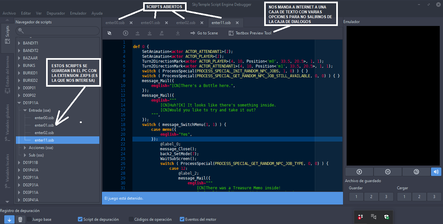Expand the Acciones (ssa) node

point(25,148)
